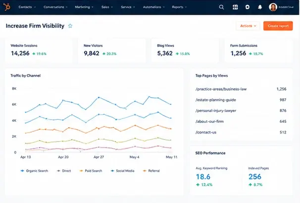The width and height of the screenshot is (300, 203).
Task: Toggle Organic Search series in legend
Action: pyautogui.click(x=35, y=171)
